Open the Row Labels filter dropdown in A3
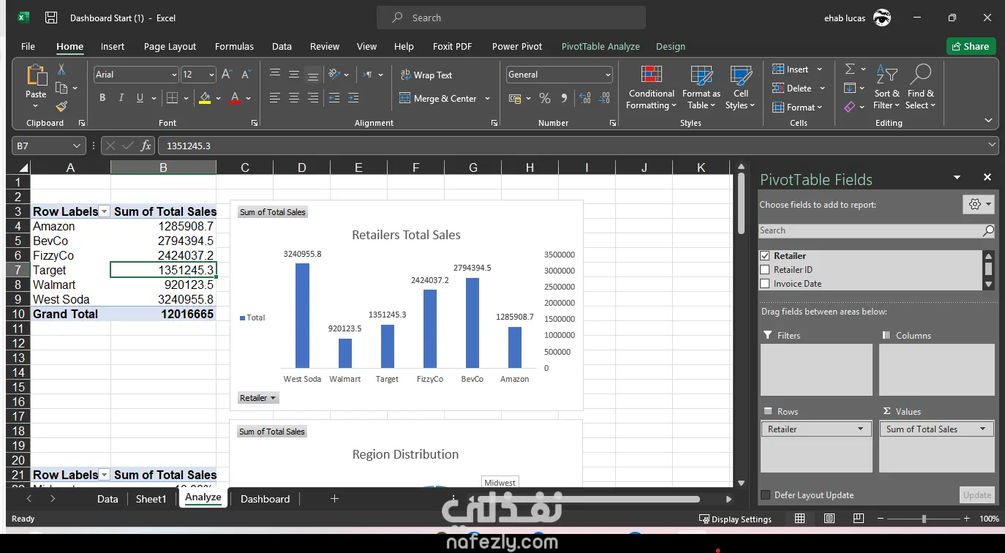 (105, 211)
